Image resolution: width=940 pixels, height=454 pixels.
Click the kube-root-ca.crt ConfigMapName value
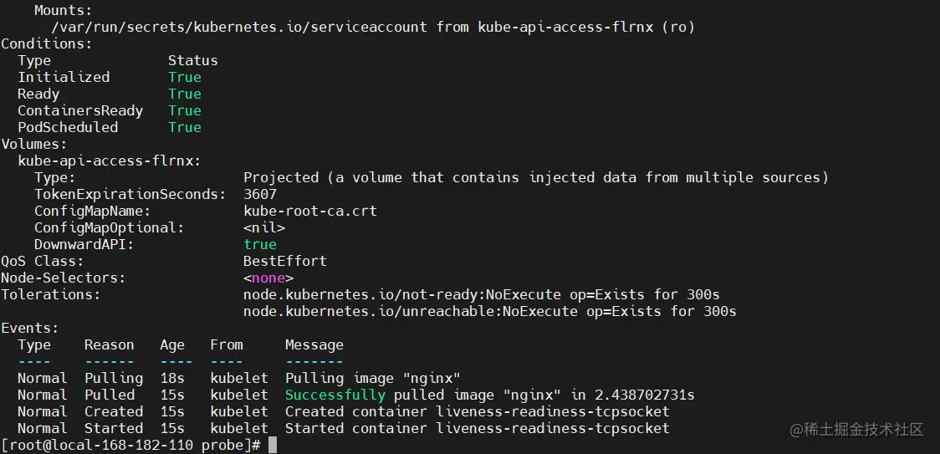[310, 211]
